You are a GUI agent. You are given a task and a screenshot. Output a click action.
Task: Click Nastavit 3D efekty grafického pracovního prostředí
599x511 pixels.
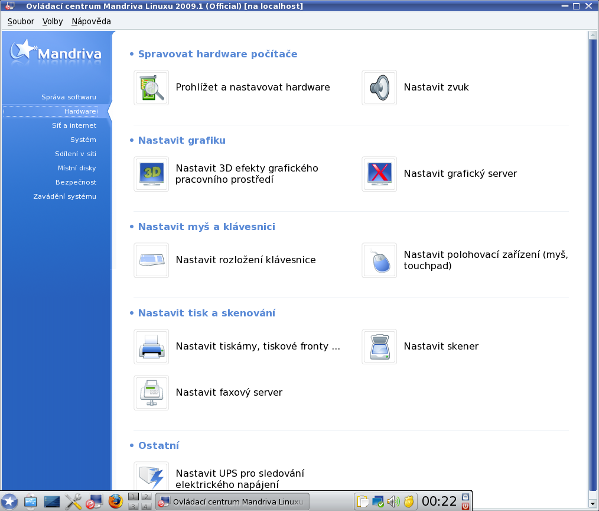tap(247, 174)
